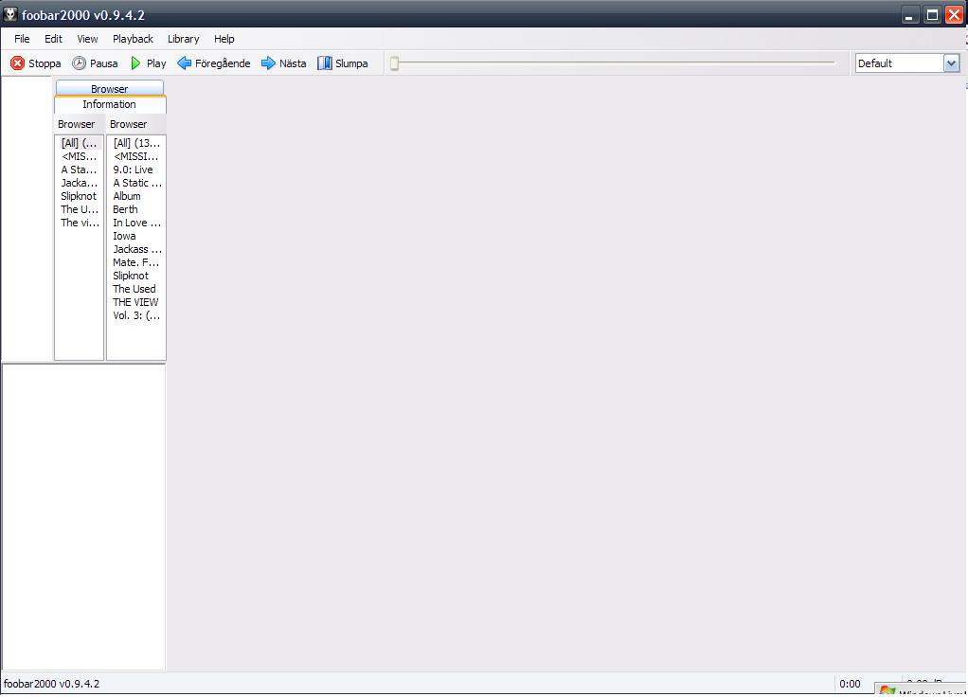Select A Sta... artist in left list
Screen dimensions: 968x697
[79, 170]
